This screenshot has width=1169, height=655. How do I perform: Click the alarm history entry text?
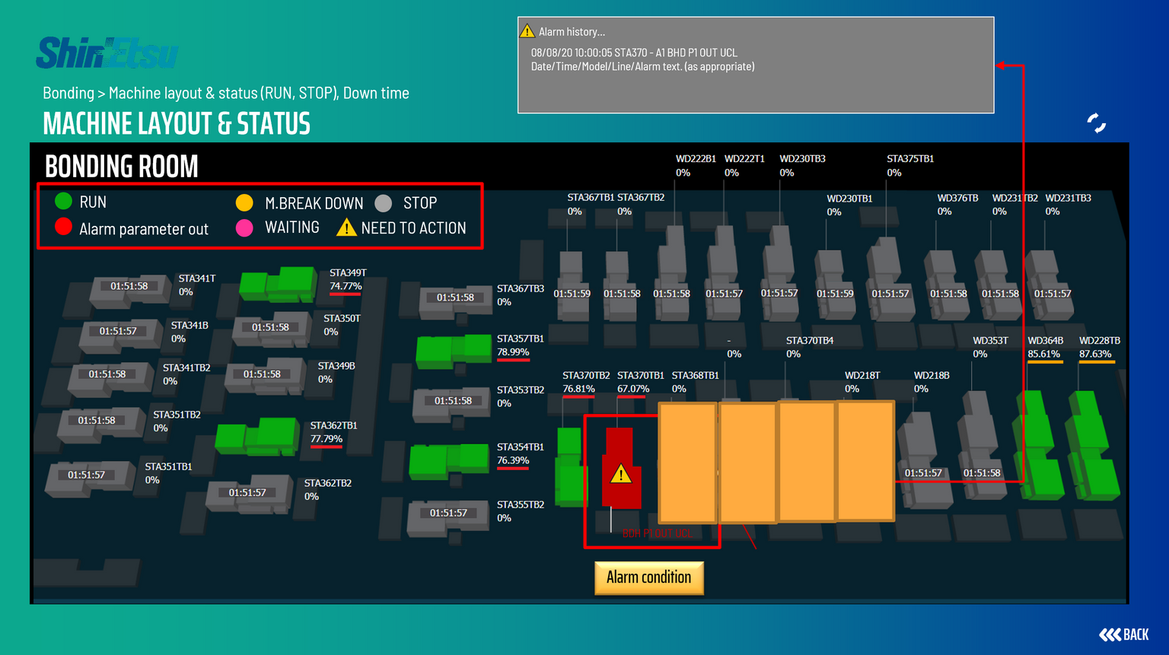click(x=633, y=52)
